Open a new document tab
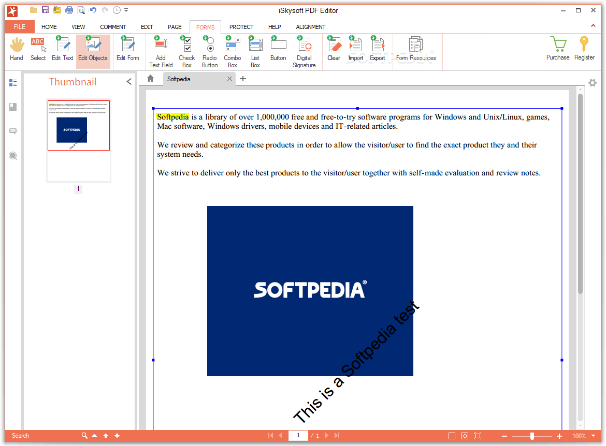 tap(243, 79)
